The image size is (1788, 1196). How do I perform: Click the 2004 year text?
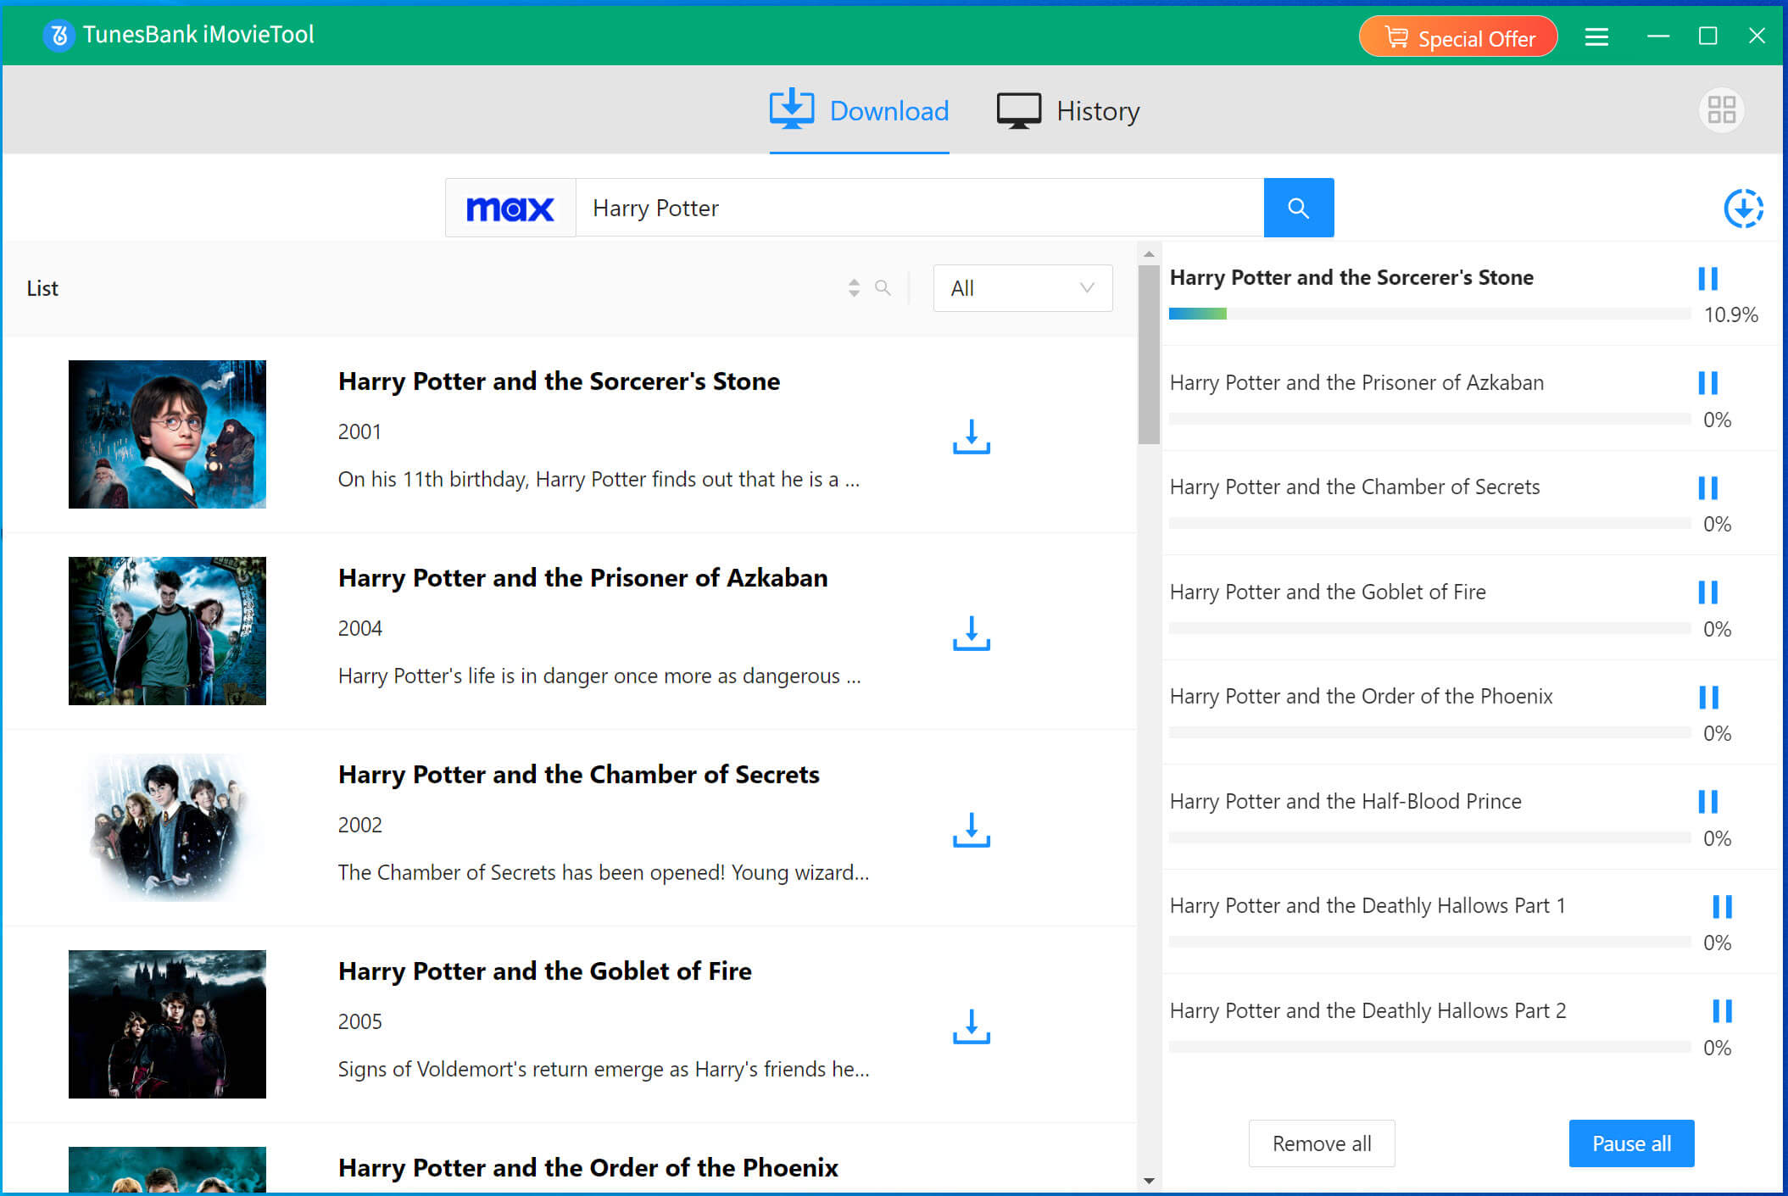tap(360, 628)
